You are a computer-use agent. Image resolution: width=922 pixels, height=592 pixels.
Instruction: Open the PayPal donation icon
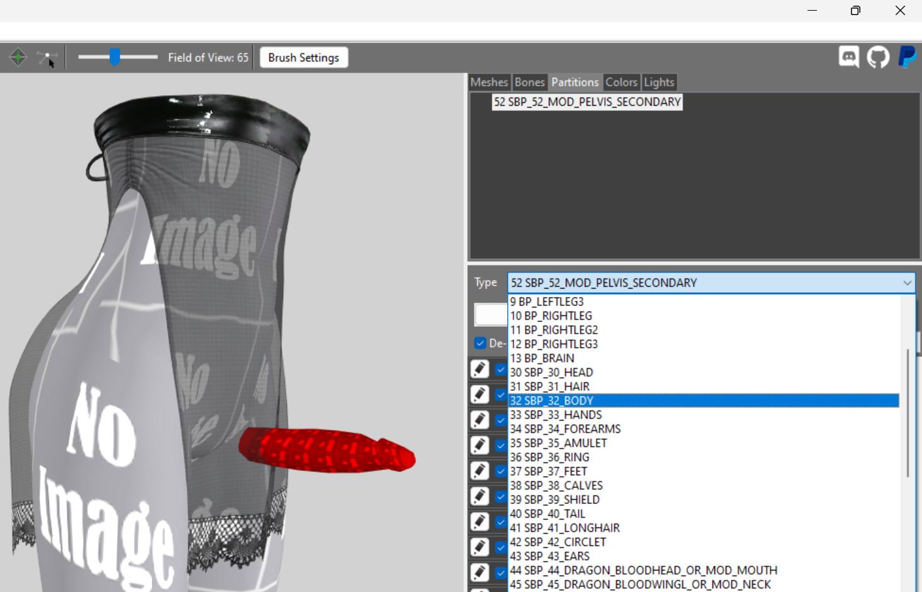(907, 57)
